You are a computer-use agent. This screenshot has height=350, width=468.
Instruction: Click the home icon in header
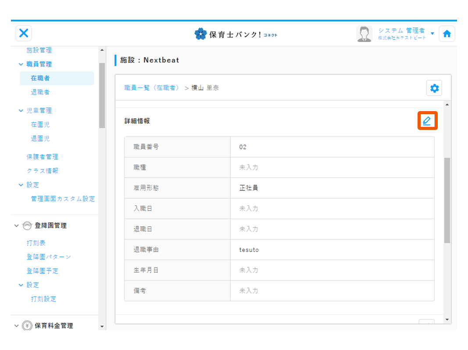click(x=447, y=34)
